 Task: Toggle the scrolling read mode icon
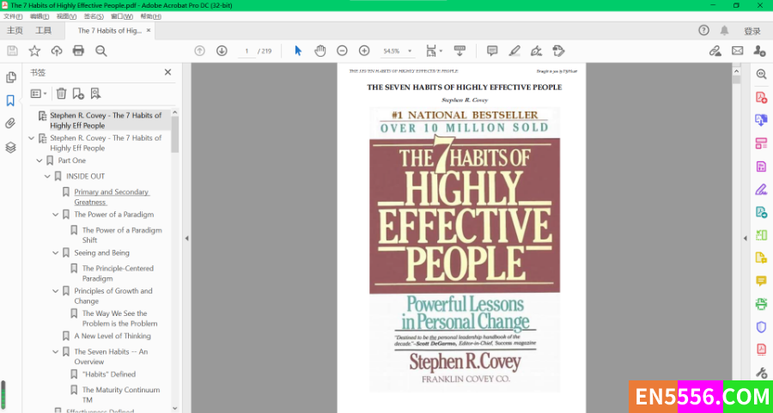[x=460, y=51]
